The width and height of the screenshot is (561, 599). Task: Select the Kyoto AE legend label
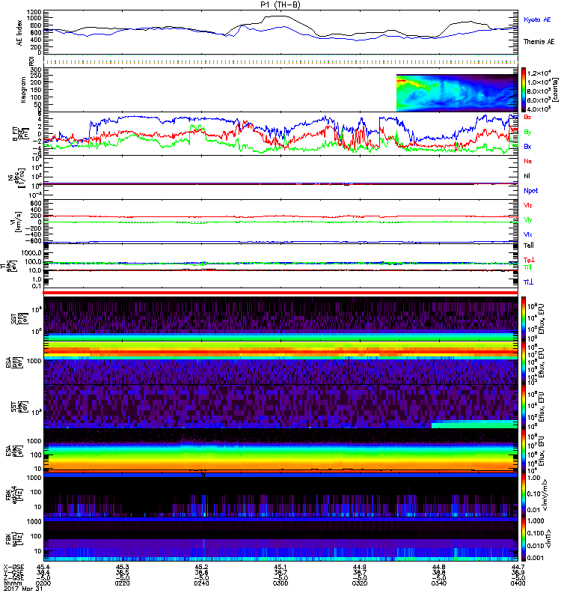537,19
